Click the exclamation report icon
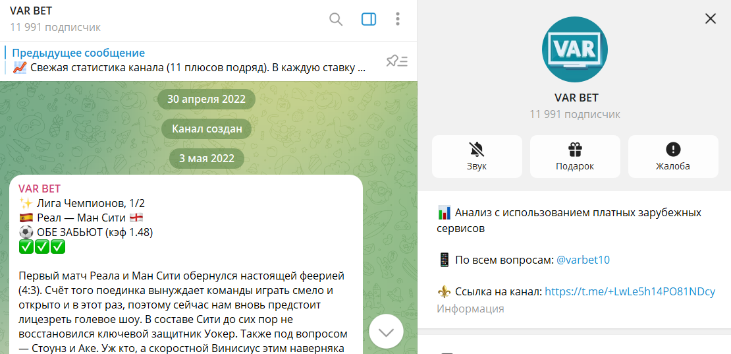This screenshot has width=731, height=354. [673, 149]
